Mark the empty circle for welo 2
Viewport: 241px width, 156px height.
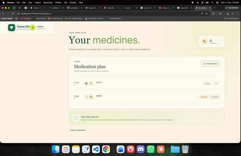pos(86,97)
